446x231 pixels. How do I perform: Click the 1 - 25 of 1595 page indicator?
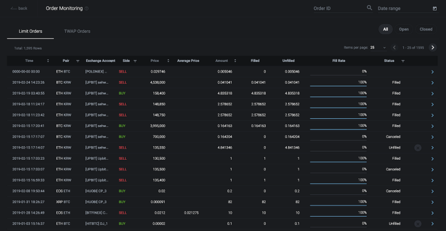413,48
